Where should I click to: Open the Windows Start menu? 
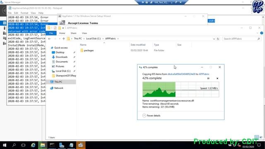(x=5, y=145)
